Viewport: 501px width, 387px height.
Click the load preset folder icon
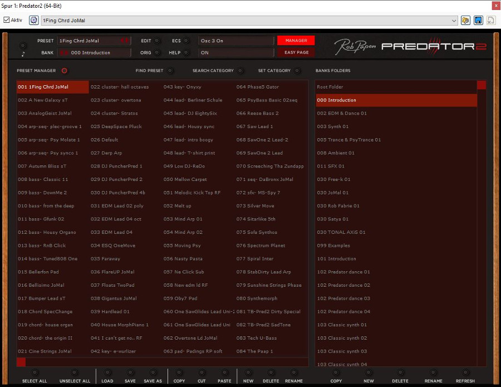465,21
